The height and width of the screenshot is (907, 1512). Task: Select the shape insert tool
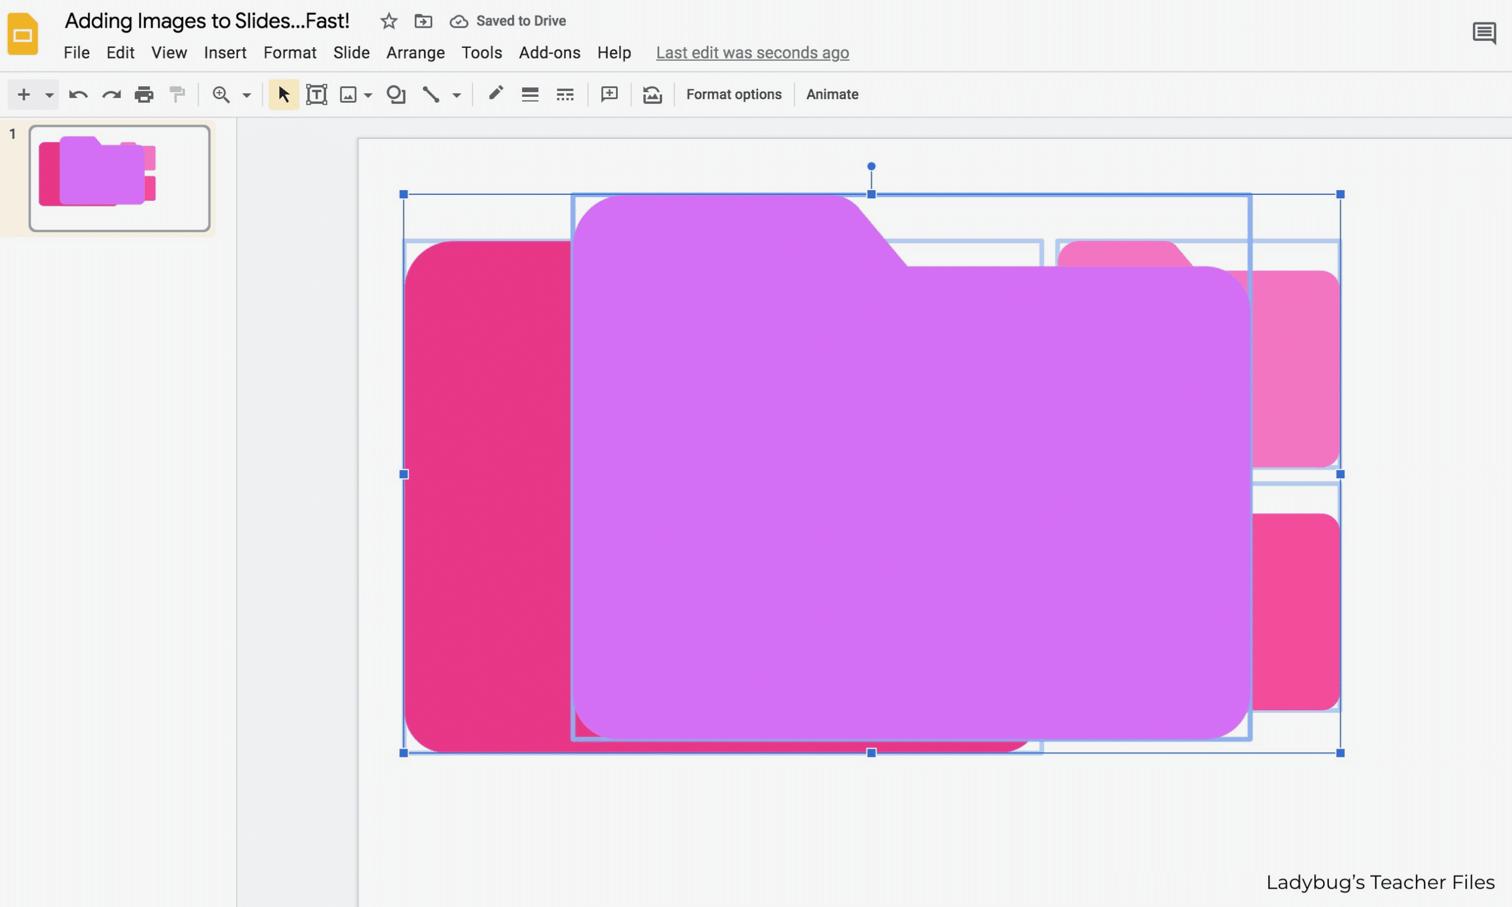[x=394, y=94]
